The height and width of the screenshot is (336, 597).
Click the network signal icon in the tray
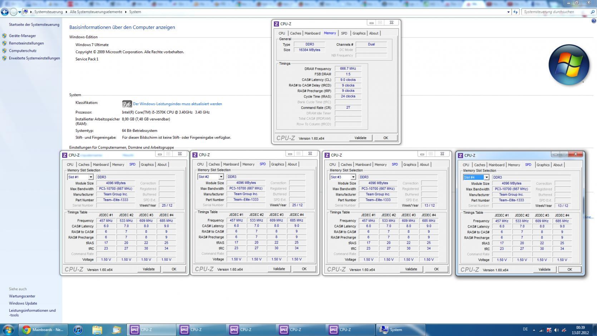pyautogui.click(x=542, y=330)
